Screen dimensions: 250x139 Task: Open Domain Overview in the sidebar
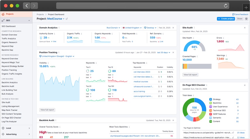coord(9,35)
